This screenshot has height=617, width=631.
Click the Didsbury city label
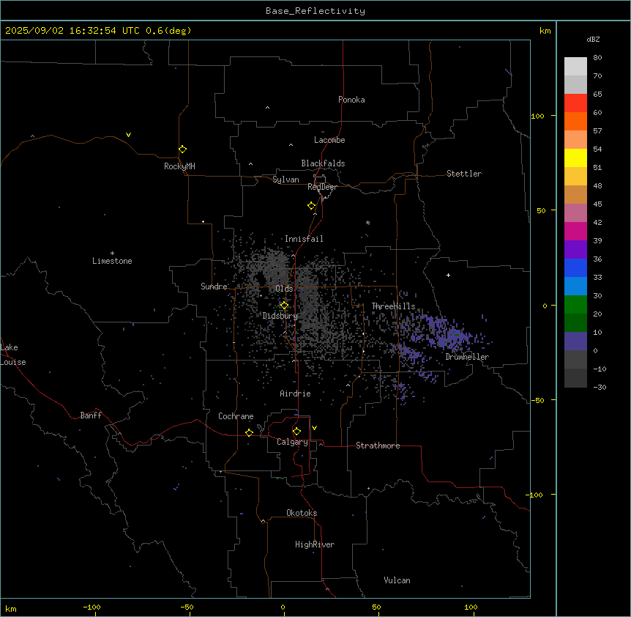pyautogui.click(x=280, y=316)
